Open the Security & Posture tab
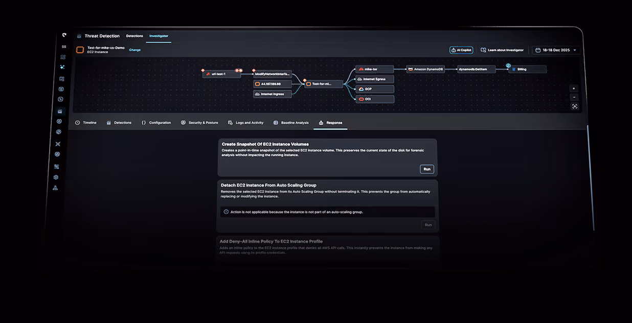This screenshot has width=632, height=323. [x=199, y=123]
